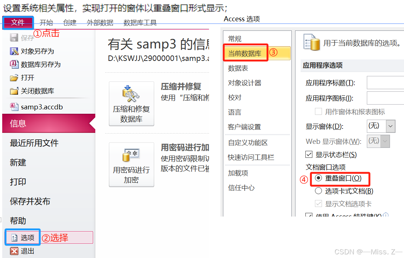Click the compact and repair tools icon
This screenshot has height=258, width=404.
point(131,94)
